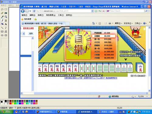Select the Text tool

click(6, 24)
